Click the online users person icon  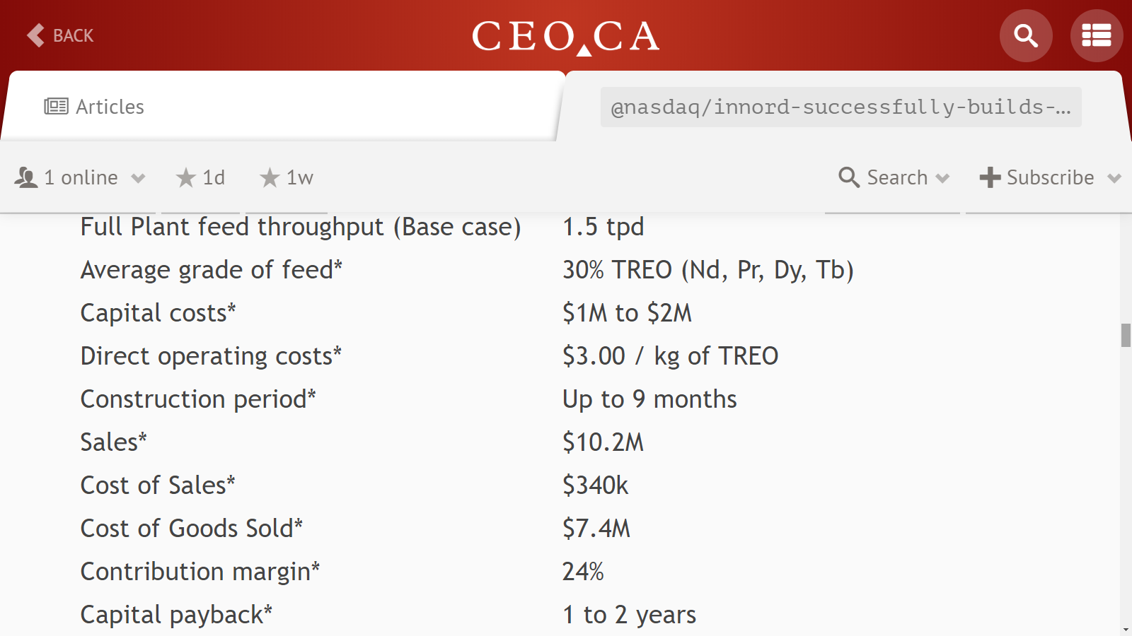pos(26,177)
